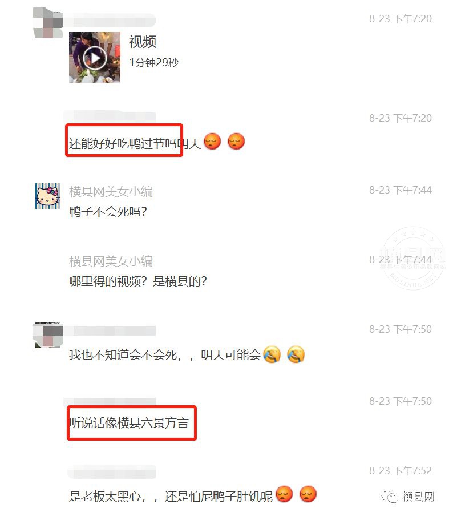Click the username 横县网美女小编 above 哪里得的视频

[x=111, y=261]
